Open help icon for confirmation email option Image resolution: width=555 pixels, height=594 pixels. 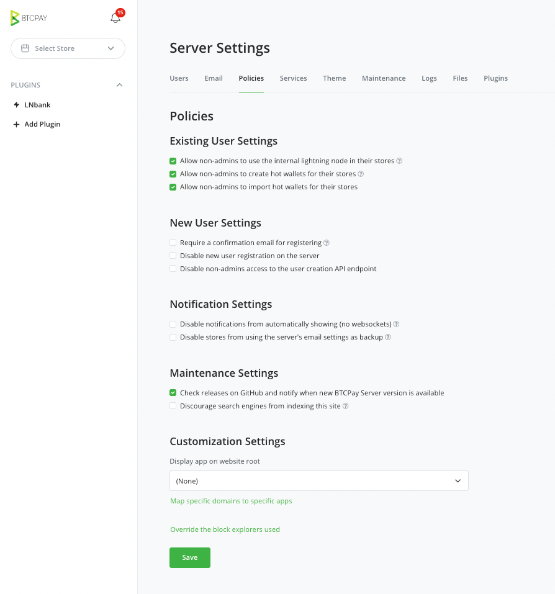326,243
